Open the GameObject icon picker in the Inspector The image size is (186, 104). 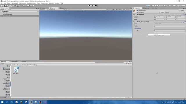(x=134, y=10)
